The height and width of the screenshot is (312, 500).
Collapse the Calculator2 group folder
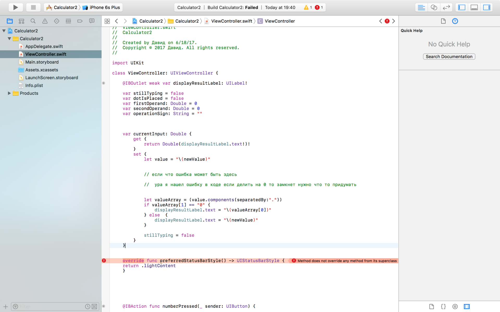[9, 38]
